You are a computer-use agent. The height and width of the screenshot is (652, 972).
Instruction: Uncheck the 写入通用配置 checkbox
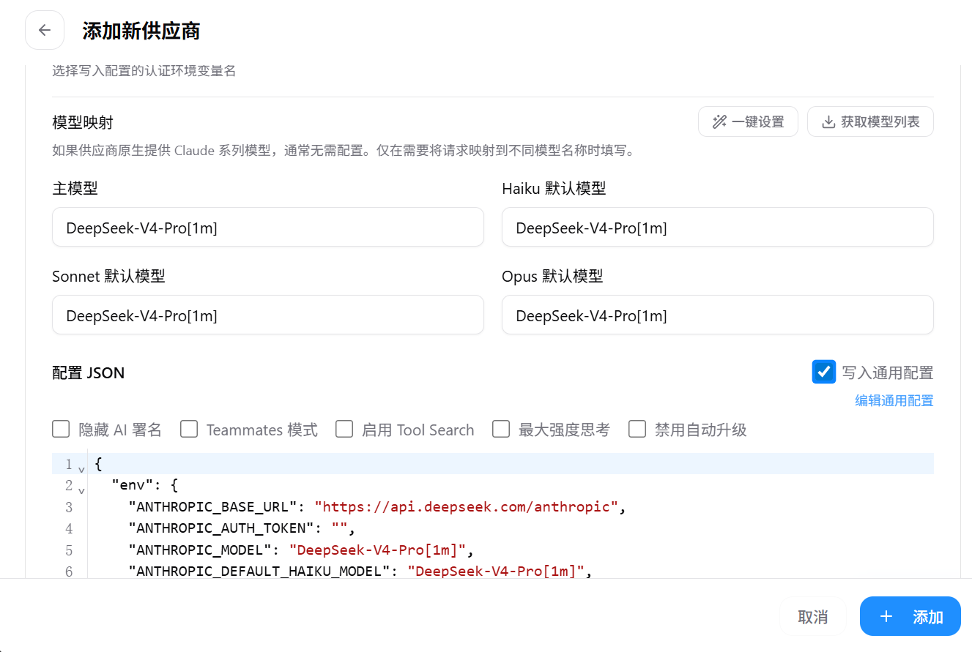tap(824, 372)
